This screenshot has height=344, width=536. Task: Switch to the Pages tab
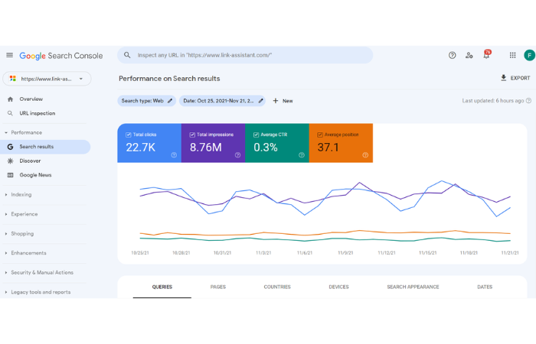pyautogui.click(x=218, y=287)
